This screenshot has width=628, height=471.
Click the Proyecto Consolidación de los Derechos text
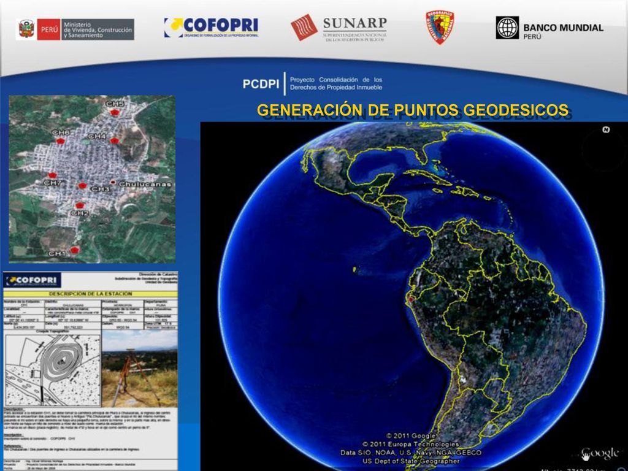tap(336, 83)
